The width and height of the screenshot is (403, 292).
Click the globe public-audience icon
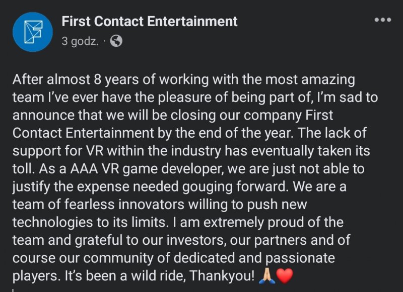116,41
